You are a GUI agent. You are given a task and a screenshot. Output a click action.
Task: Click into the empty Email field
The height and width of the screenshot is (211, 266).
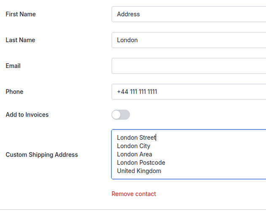tap(188, 66)
